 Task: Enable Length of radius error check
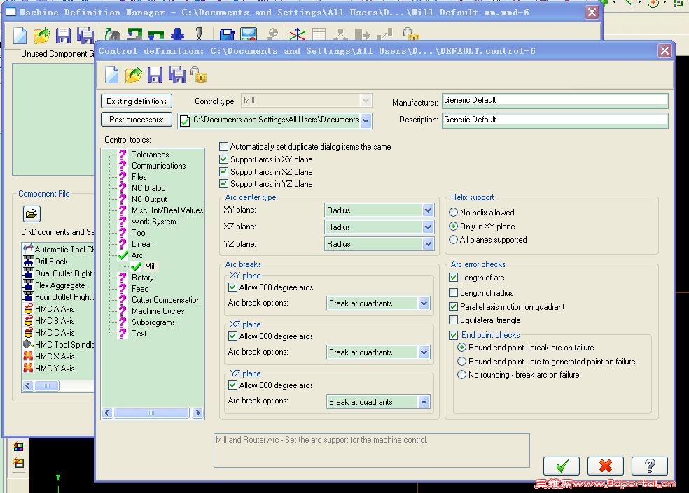coord(454,293)
